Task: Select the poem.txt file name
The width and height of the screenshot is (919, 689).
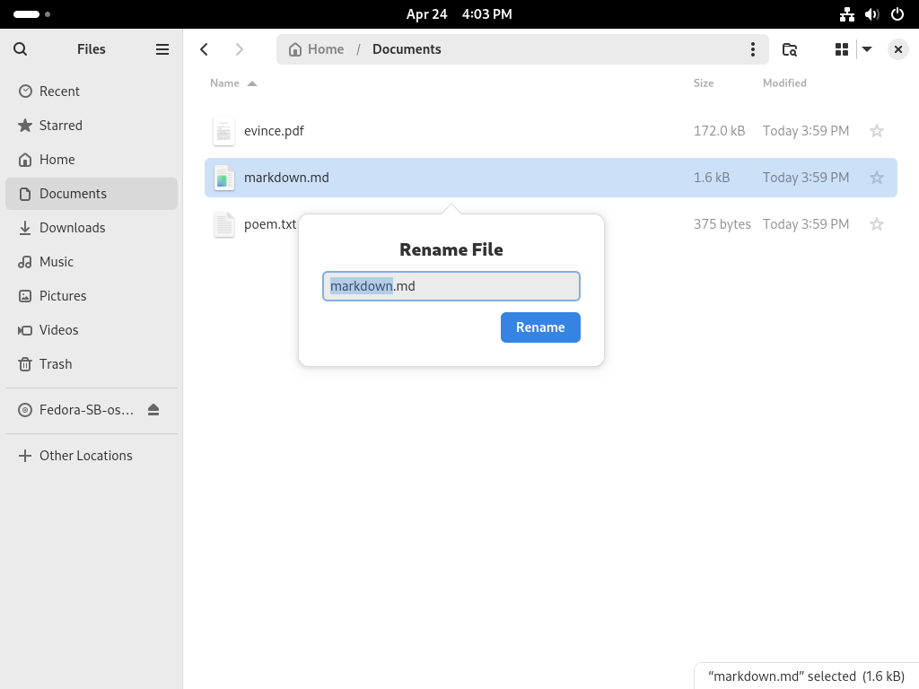Action: coord(270,224)
